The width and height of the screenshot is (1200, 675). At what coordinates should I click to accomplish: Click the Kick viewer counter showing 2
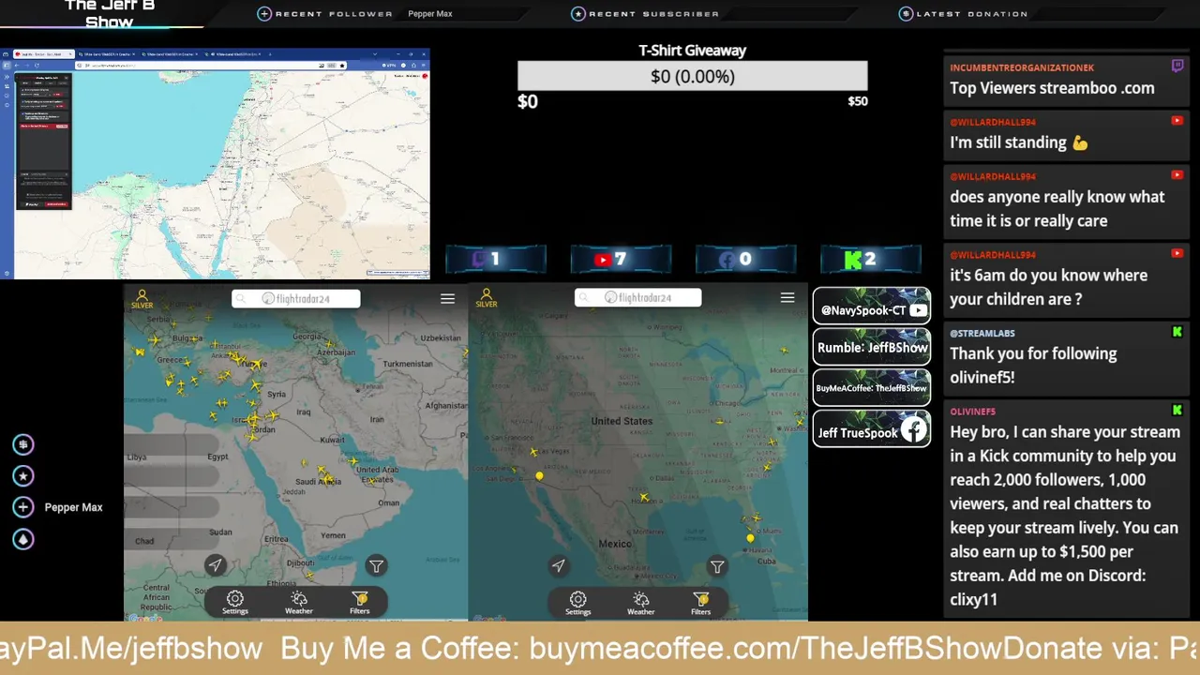pos(871,260)
